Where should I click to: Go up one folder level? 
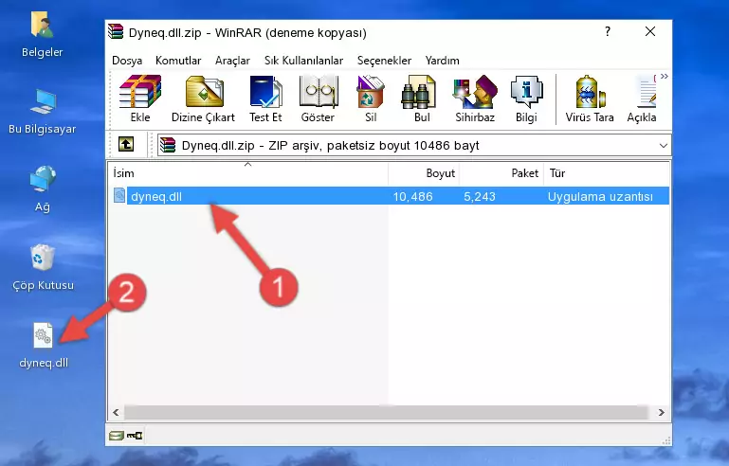point(126,145)
